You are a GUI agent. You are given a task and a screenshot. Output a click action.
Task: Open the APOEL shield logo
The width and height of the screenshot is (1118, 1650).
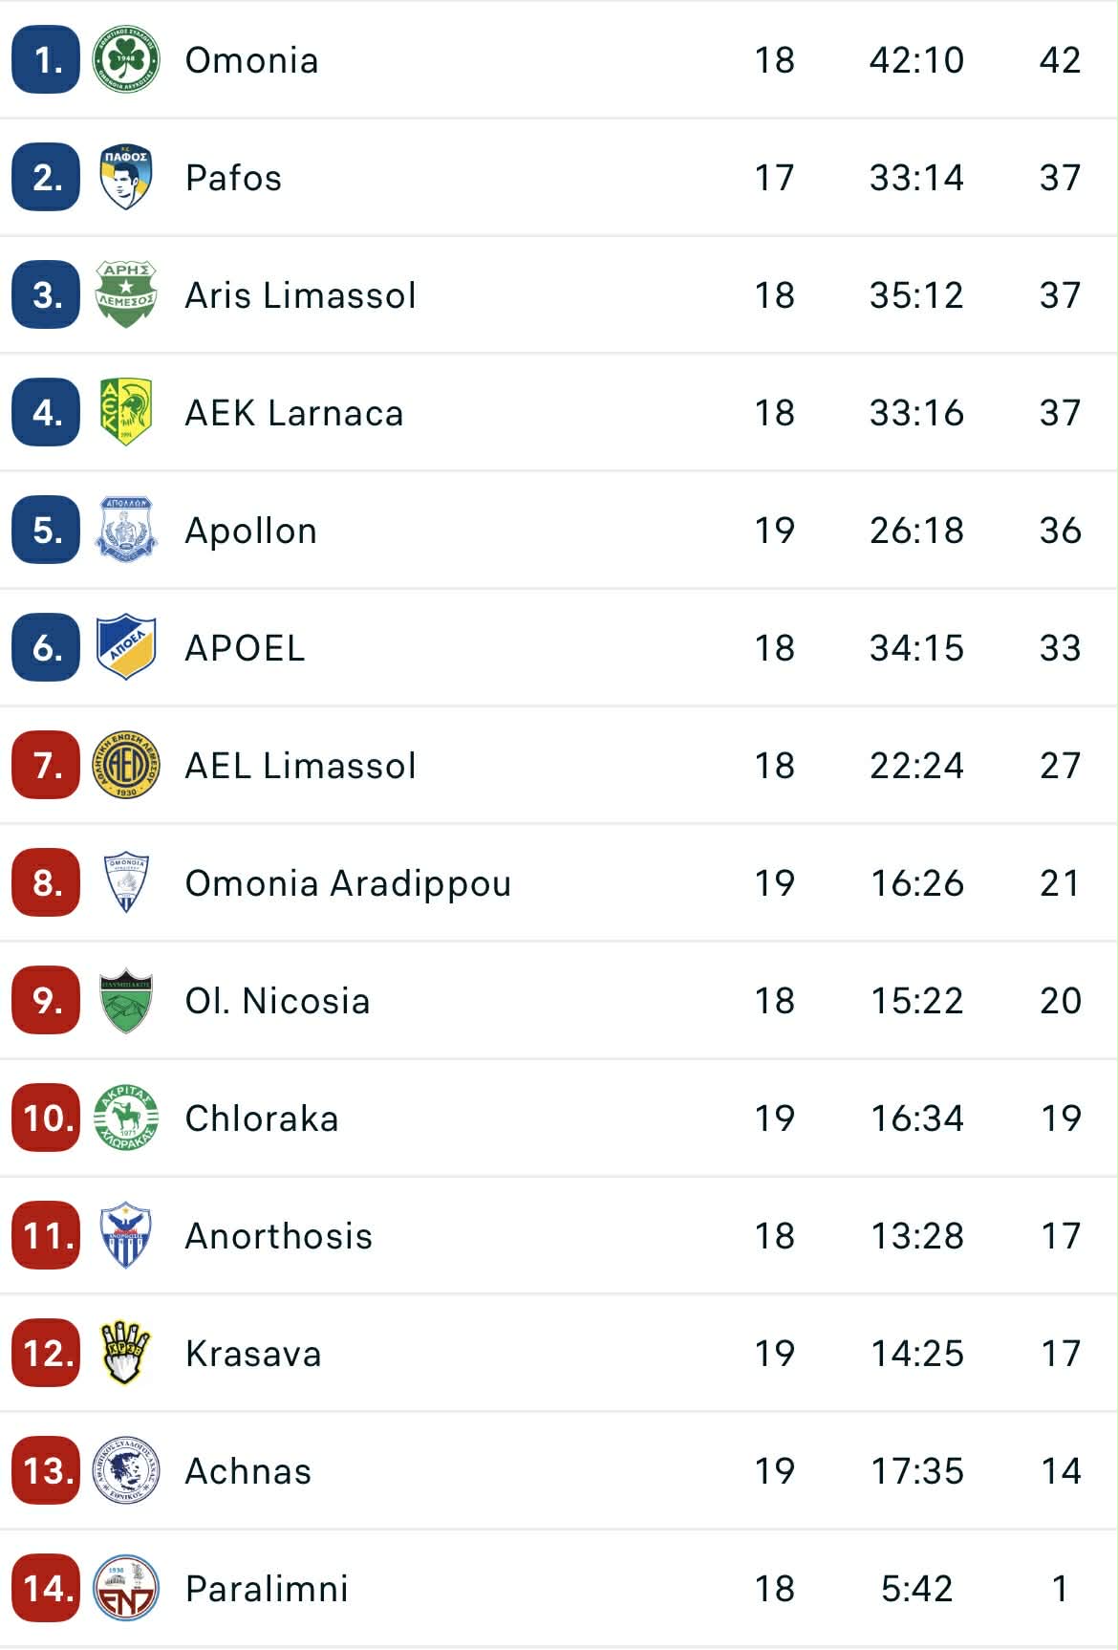(126, 648)
